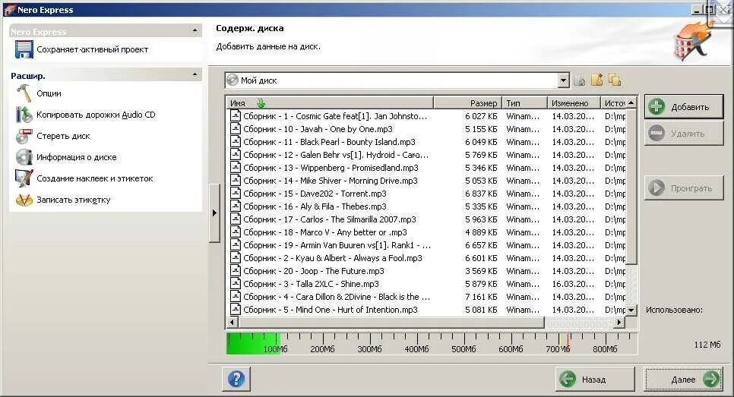Select Сборник - 4 - Cara Dillon & 2Divine file

pos(336,297)
